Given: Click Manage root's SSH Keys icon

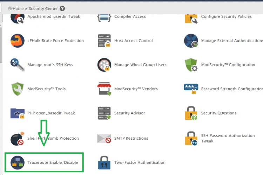Looking at the screenshot, I should click(x=18, y=65).
